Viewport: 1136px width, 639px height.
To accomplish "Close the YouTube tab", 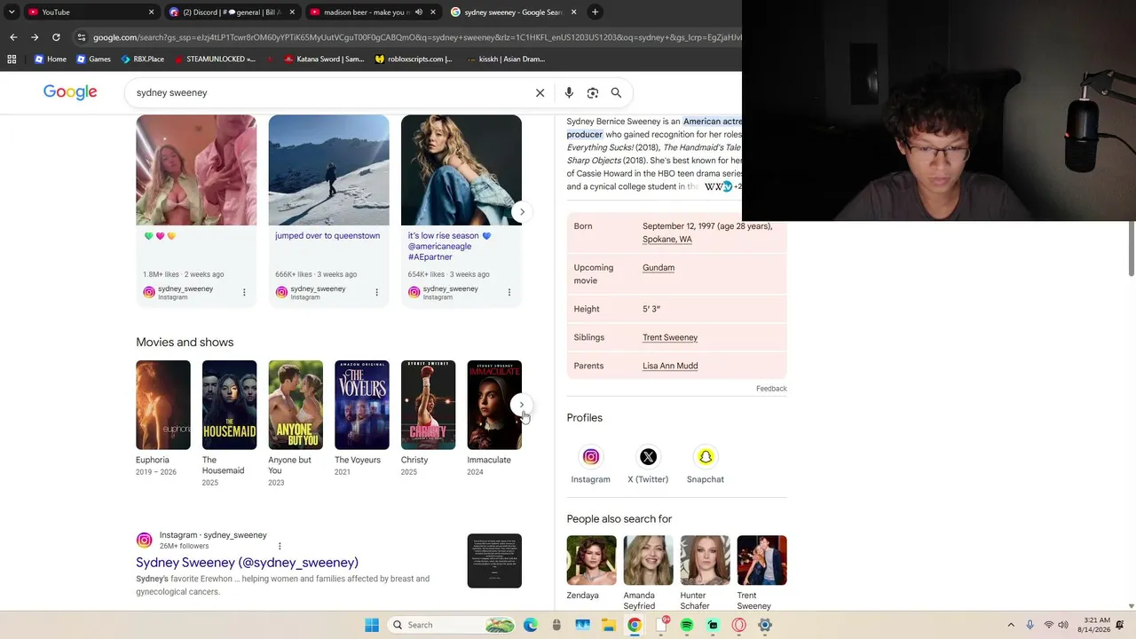I will [151, 12].
